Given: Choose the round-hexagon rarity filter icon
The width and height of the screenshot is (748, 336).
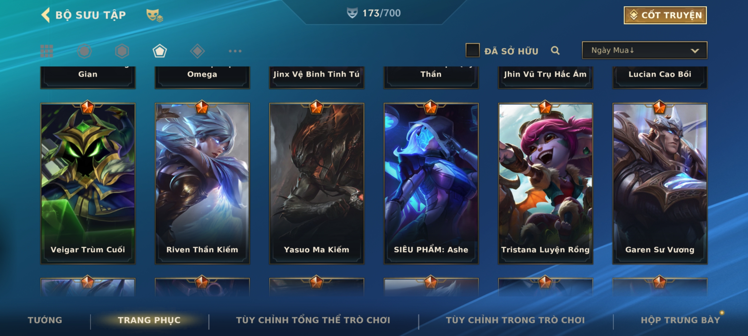Looking at the screenshot, I should click(84, 51).
